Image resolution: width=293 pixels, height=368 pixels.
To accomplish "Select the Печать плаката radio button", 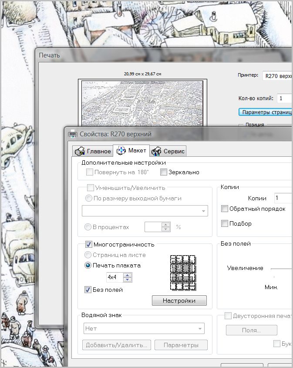I will 88,265.
